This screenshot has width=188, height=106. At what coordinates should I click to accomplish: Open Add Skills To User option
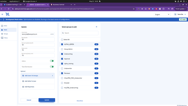click(x=38, y=81)
